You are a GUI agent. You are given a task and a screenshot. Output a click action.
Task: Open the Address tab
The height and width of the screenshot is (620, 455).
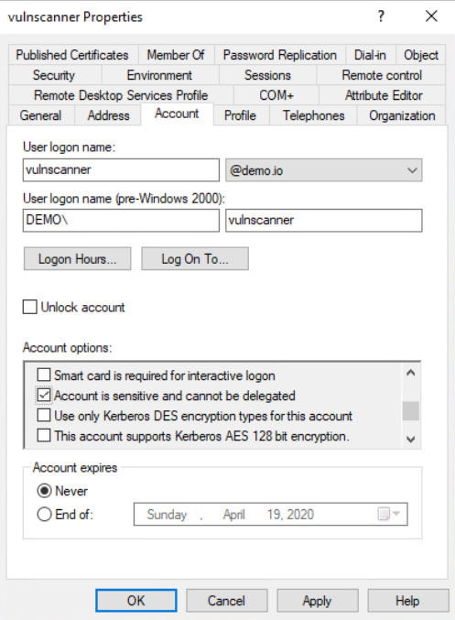click(108, 115)
